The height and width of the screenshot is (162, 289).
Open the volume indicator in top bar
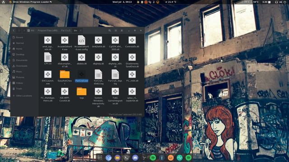click(280, 2)
